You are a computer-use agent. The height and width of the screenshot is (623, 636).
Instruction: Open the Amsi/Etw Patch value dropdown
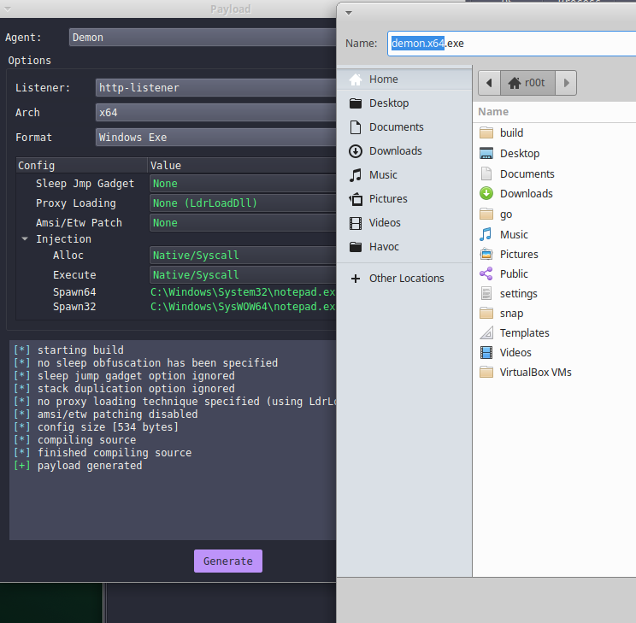243,223
